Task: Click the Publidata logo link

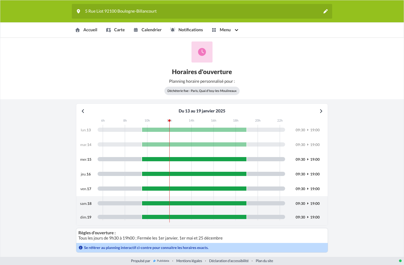Action: click(x=161, y=261)
